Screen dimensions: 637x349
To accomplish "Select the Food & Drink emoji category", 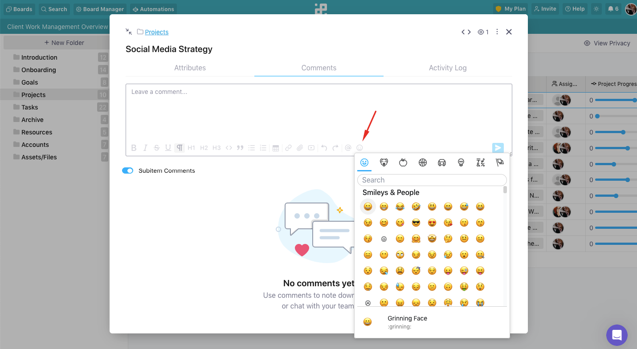I will (403, 163).
